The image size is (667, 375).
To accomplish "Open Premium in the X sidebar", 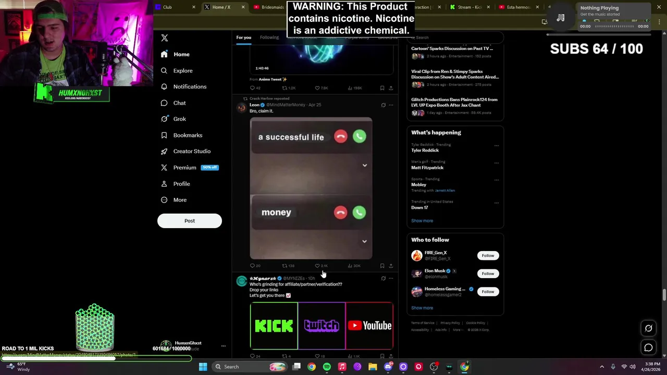I will click(x=189, y=167).
